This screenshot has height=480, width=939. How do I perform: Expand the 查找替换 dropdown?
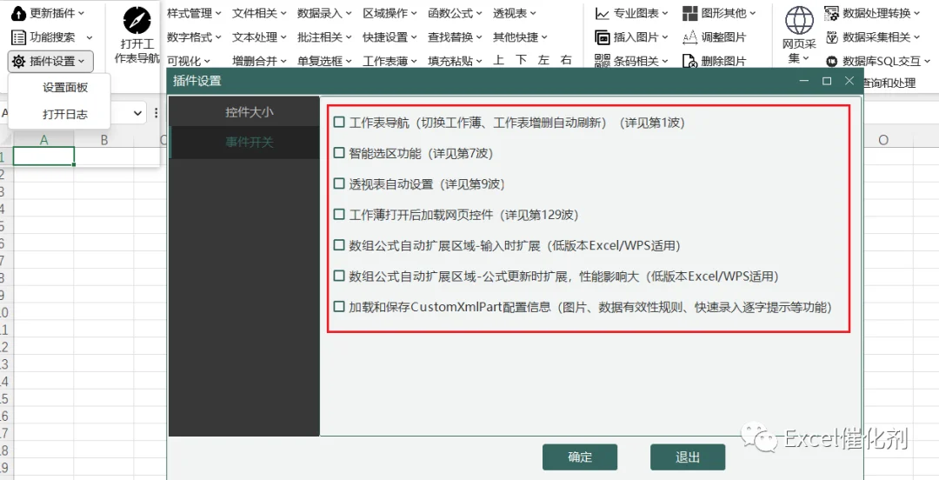455,37
